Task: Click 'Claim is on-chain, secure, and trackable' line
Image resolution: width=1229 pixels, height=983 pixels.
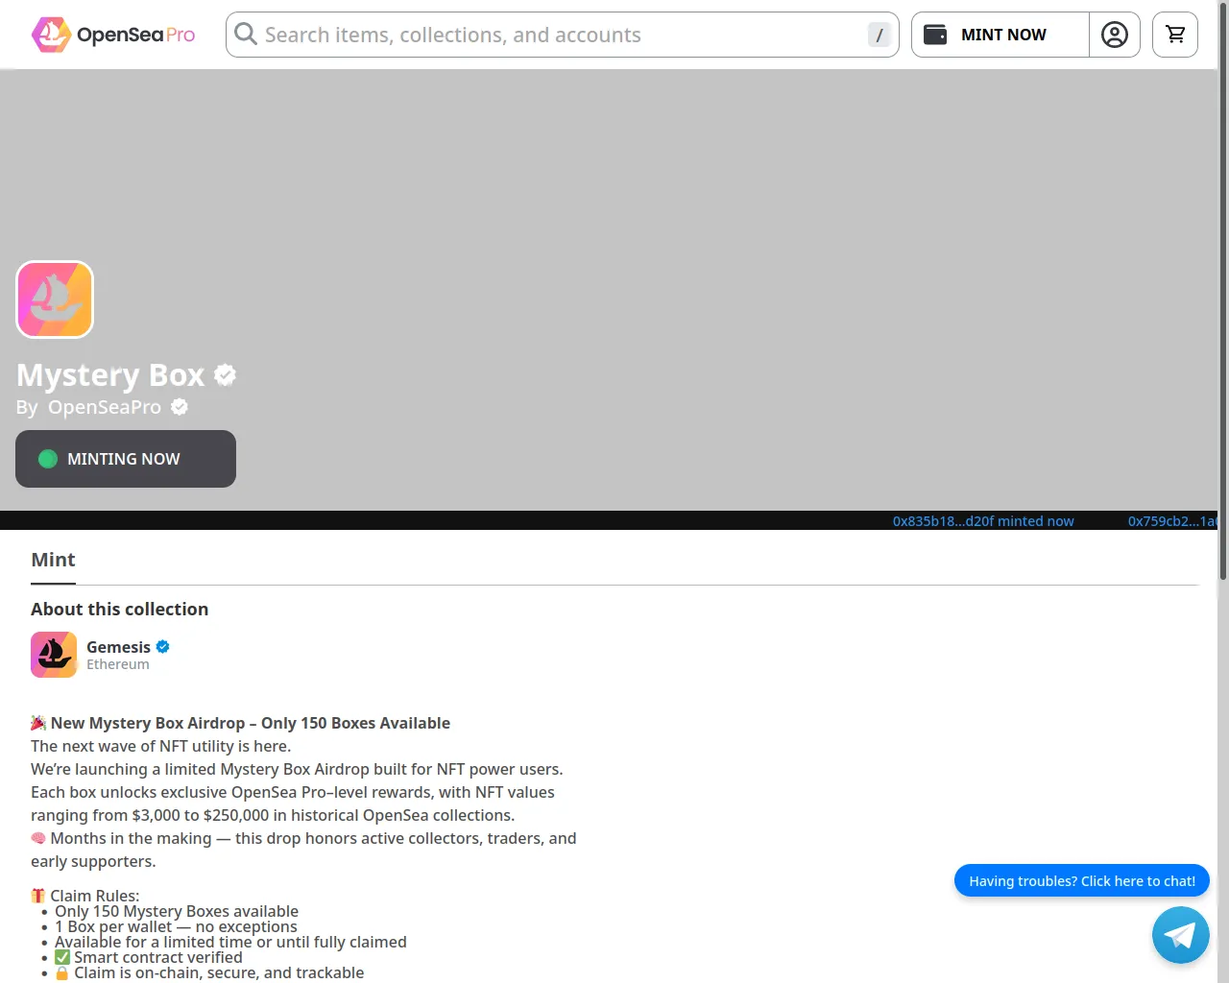Action: (x=219, y=972)
